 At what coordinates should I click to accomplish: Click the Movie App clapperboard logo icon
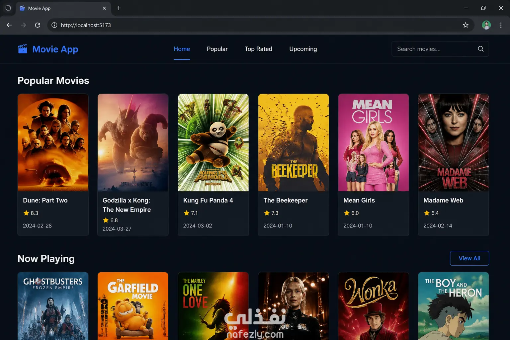23,49
